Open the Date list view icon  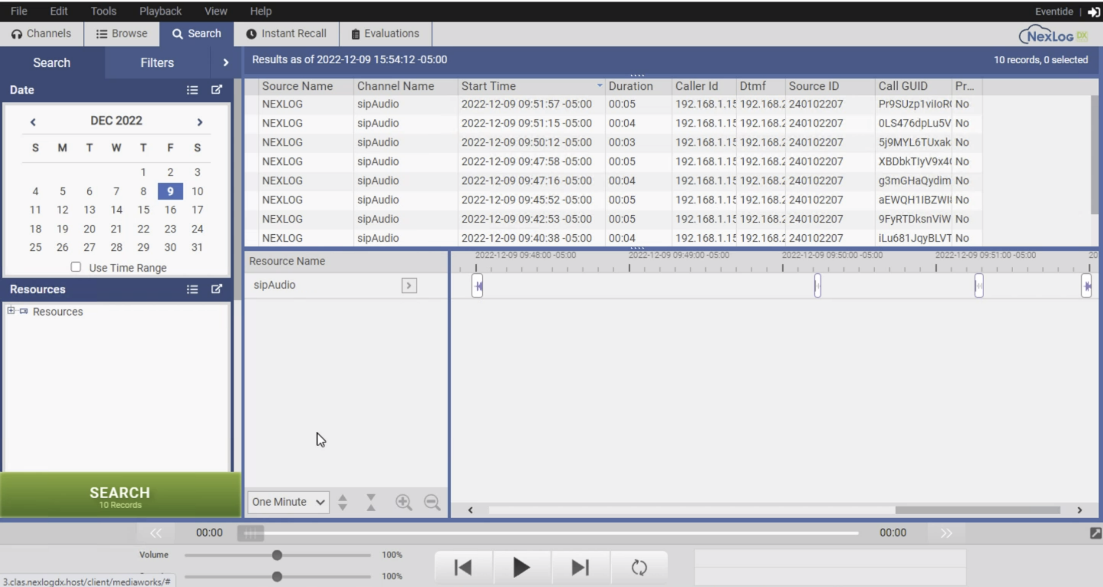click(192, 89)
